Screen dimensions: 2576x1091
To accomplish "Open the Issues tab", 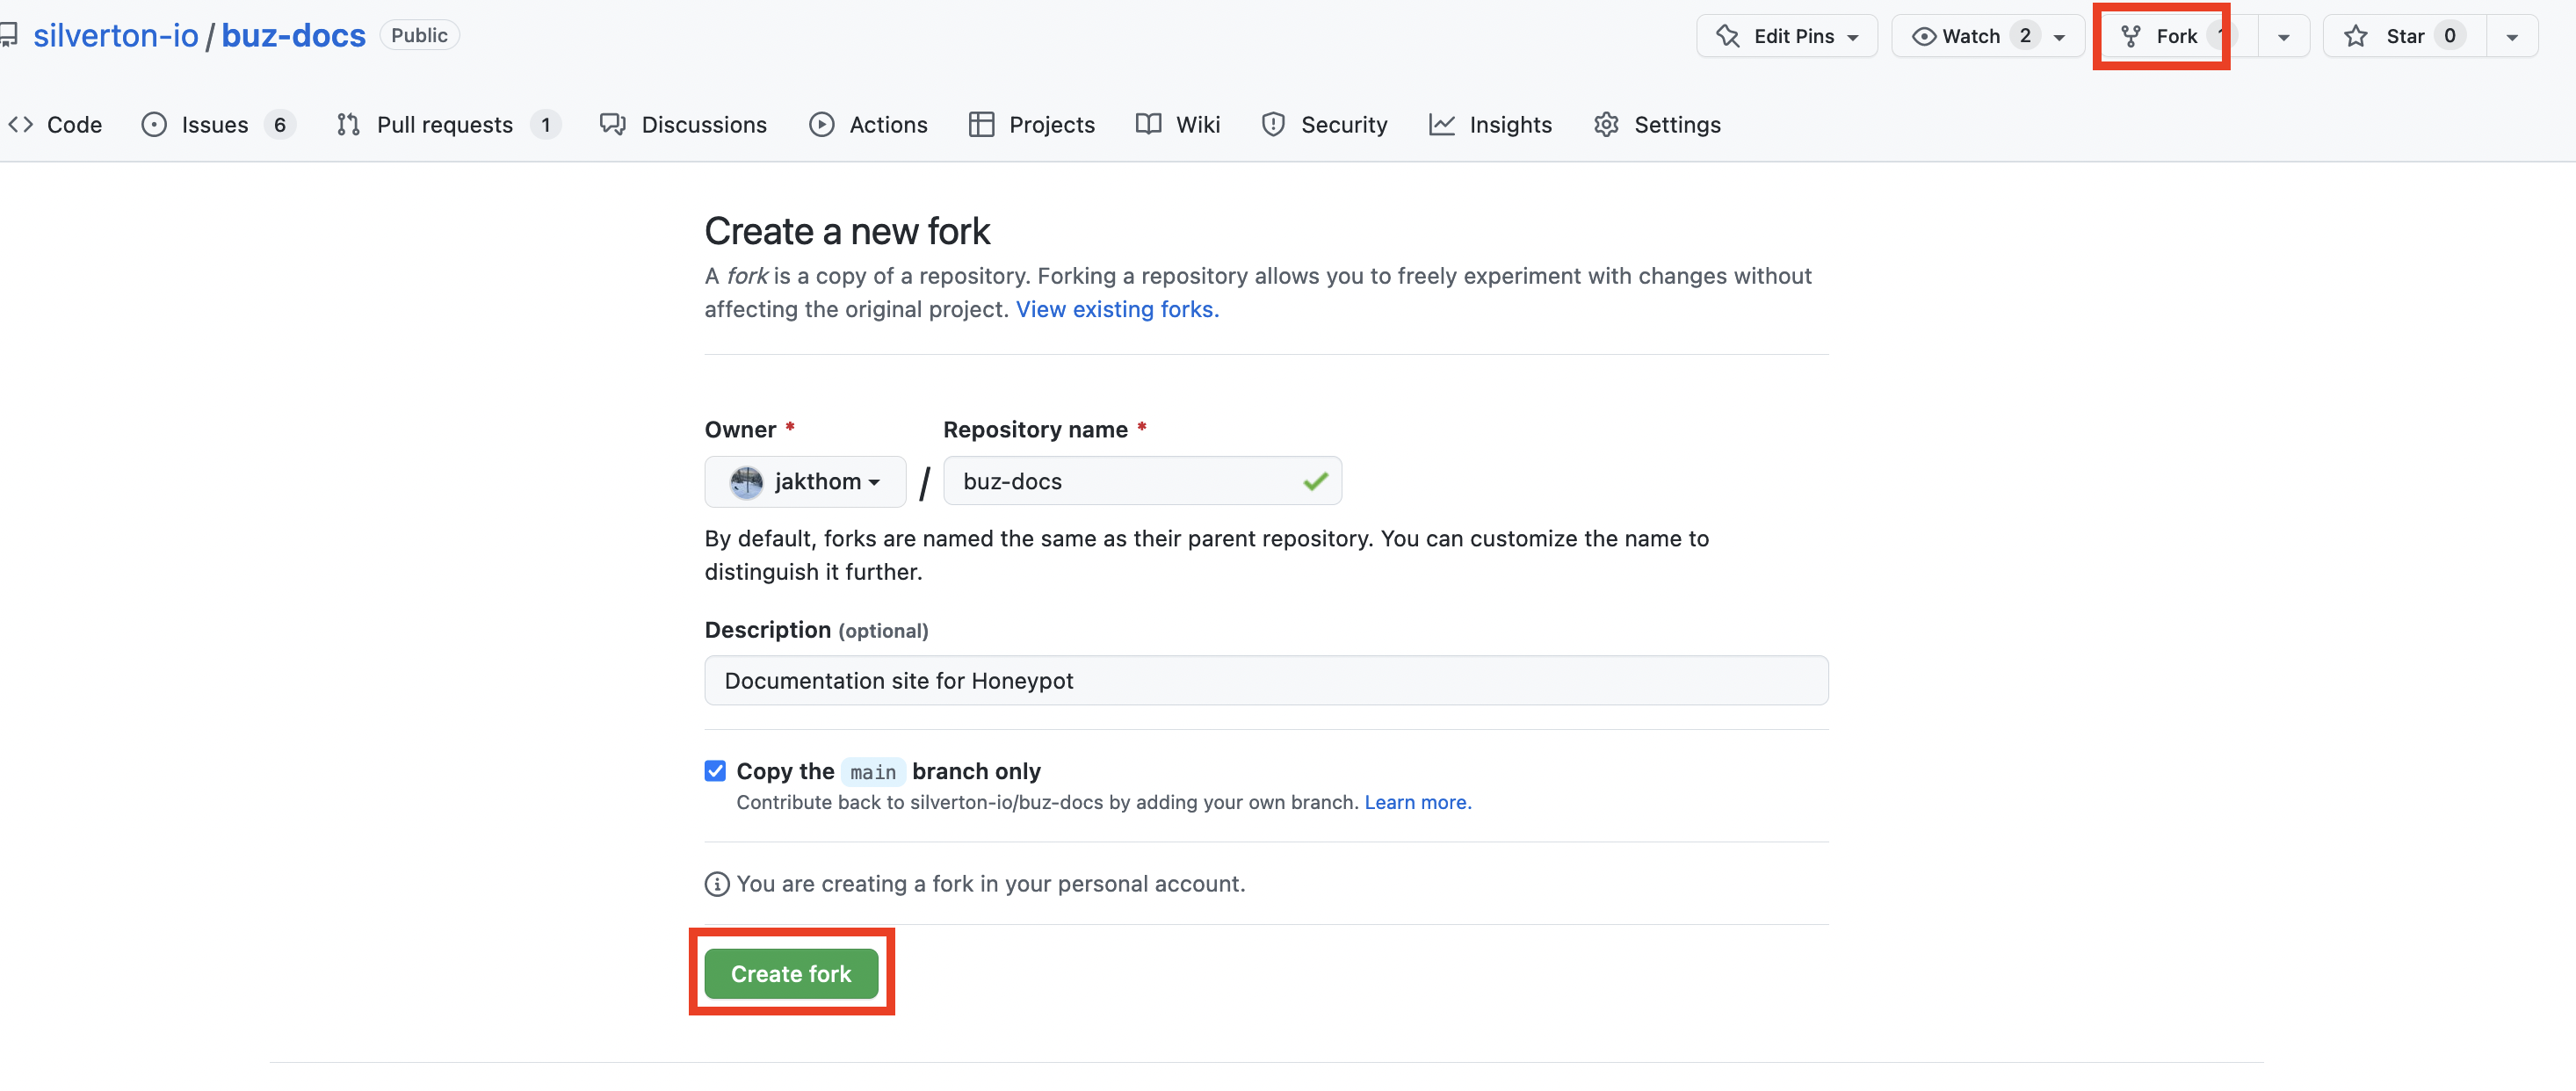I will pyautogui.click(x=219, y=125).
